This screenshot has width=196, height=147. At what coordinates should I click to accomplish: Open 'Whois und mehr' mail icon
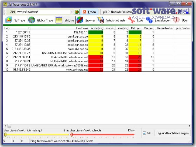[x=101, y=20]
